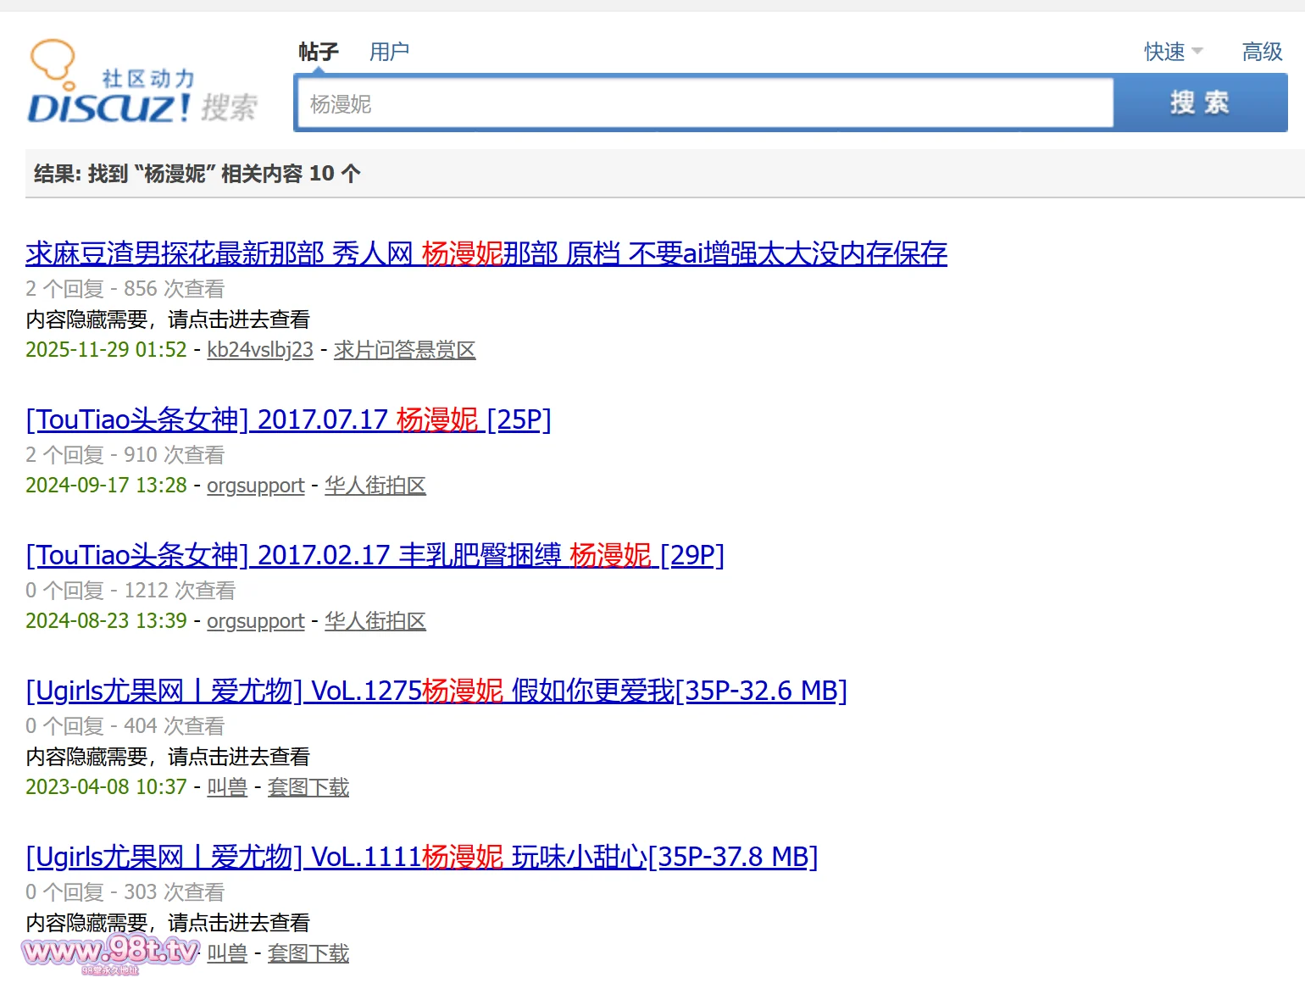Viewport: 1305px width, 983px height.
Task: Open the TouTiao 2017.02.17 [29P] thread
Action: (x=375, y=555)
